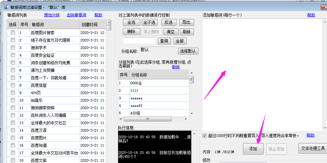Image resolution: width=327 pixels, height=163 pixels.
Task: Select checkbox of row 百度安全验证
Action: [13, 55]
